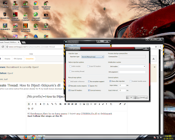Bookmark this page with the star icon
Viewport: 175px width, 140px height.
point(156,47)
